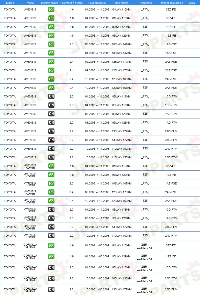Click petrol icon on Corolla Verso 1.8 row

51,256
